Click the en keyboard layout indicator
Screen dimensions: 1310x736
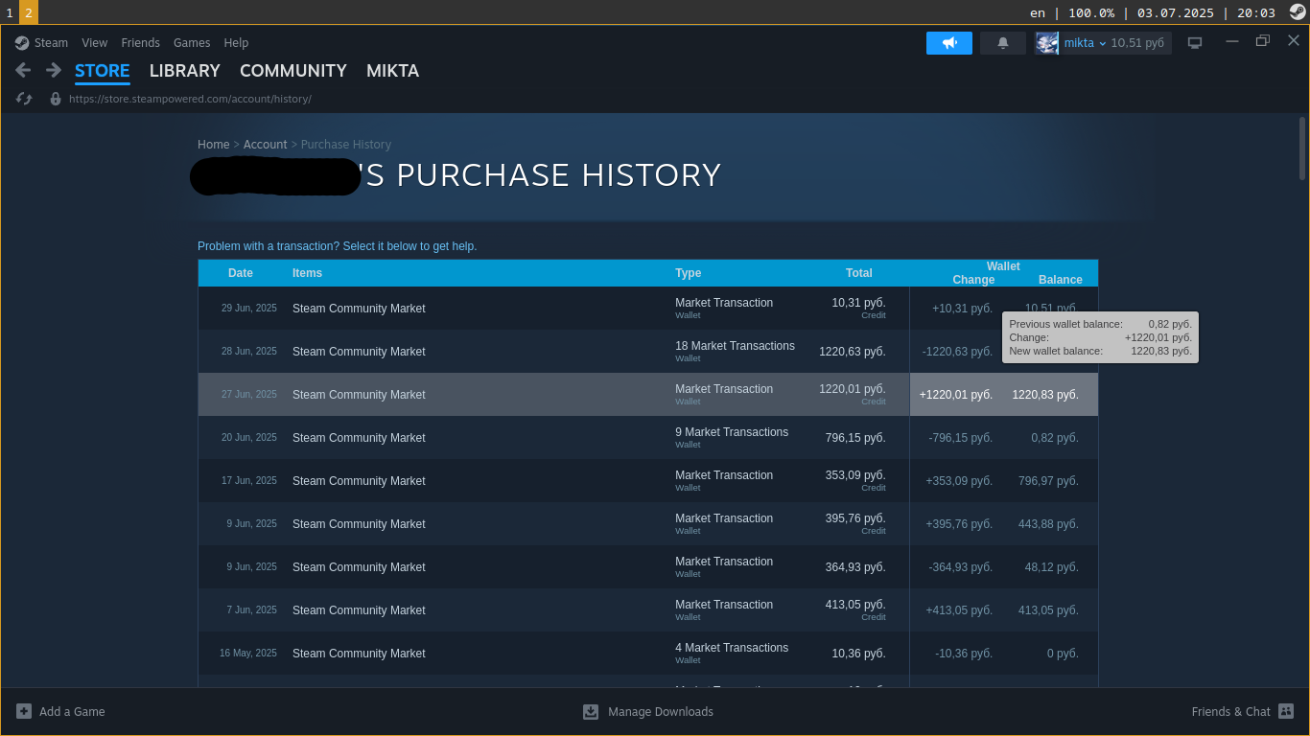[x=1038, y=12]
